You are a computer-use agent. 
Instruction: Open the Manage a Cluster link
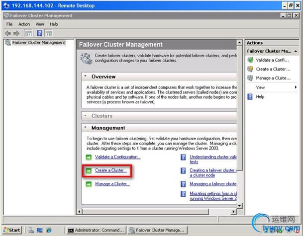112,184
